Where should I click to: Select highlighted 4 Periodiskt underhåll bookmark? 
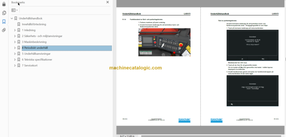pyautogui.click(x=67, y=48)
